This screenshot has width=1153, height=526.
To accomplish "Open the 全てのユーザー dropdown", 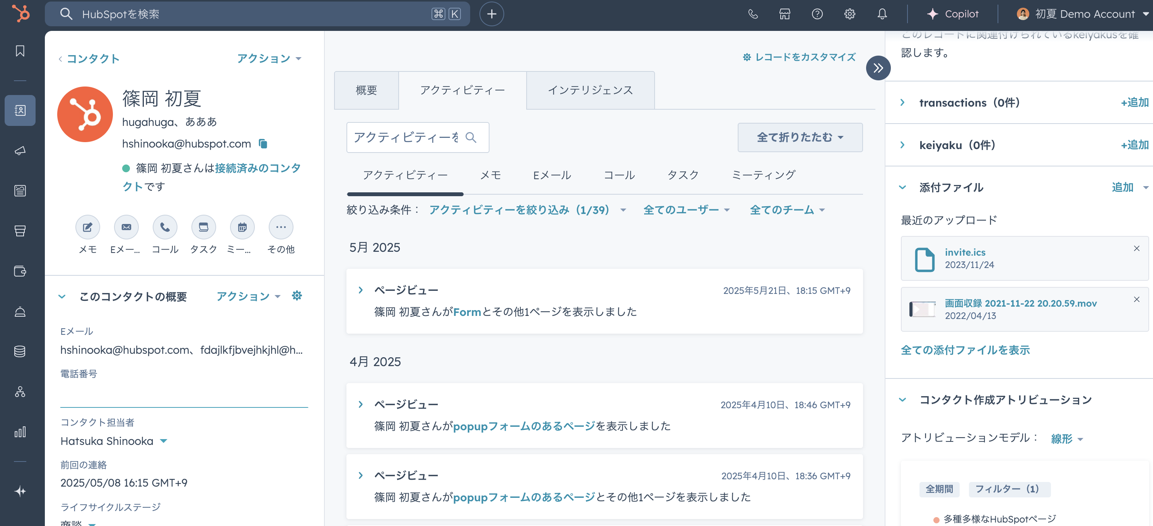I will (x=686, y=210).
